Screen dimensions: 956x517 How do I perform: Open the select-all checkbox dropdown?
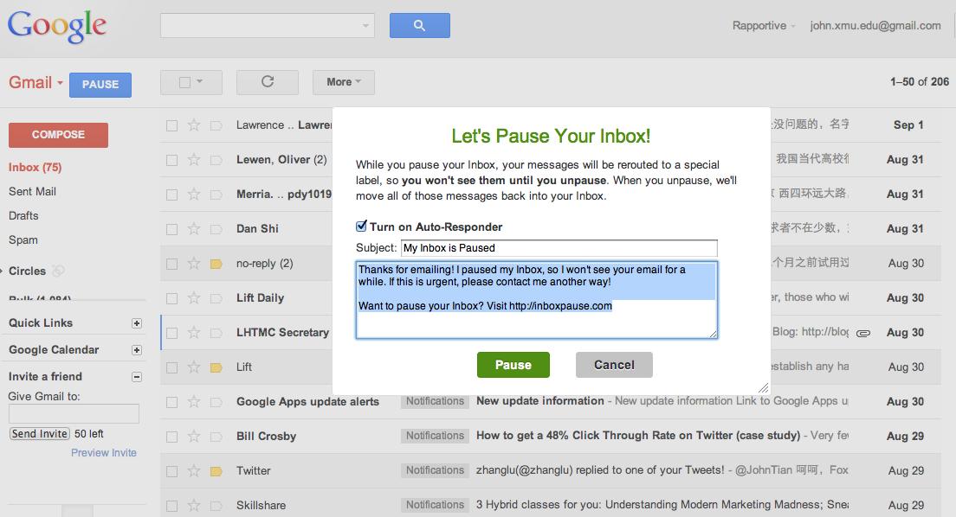tap(199, 81)
